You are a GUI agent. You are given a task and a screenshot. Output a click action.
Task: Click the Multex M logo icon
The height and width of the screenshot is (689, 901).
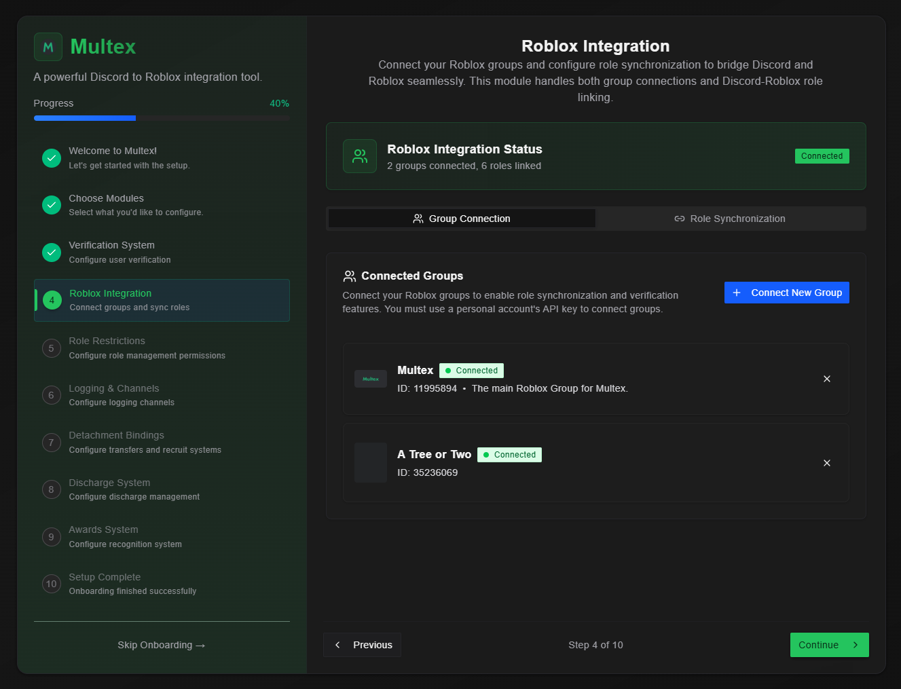(x=48, y=47)
